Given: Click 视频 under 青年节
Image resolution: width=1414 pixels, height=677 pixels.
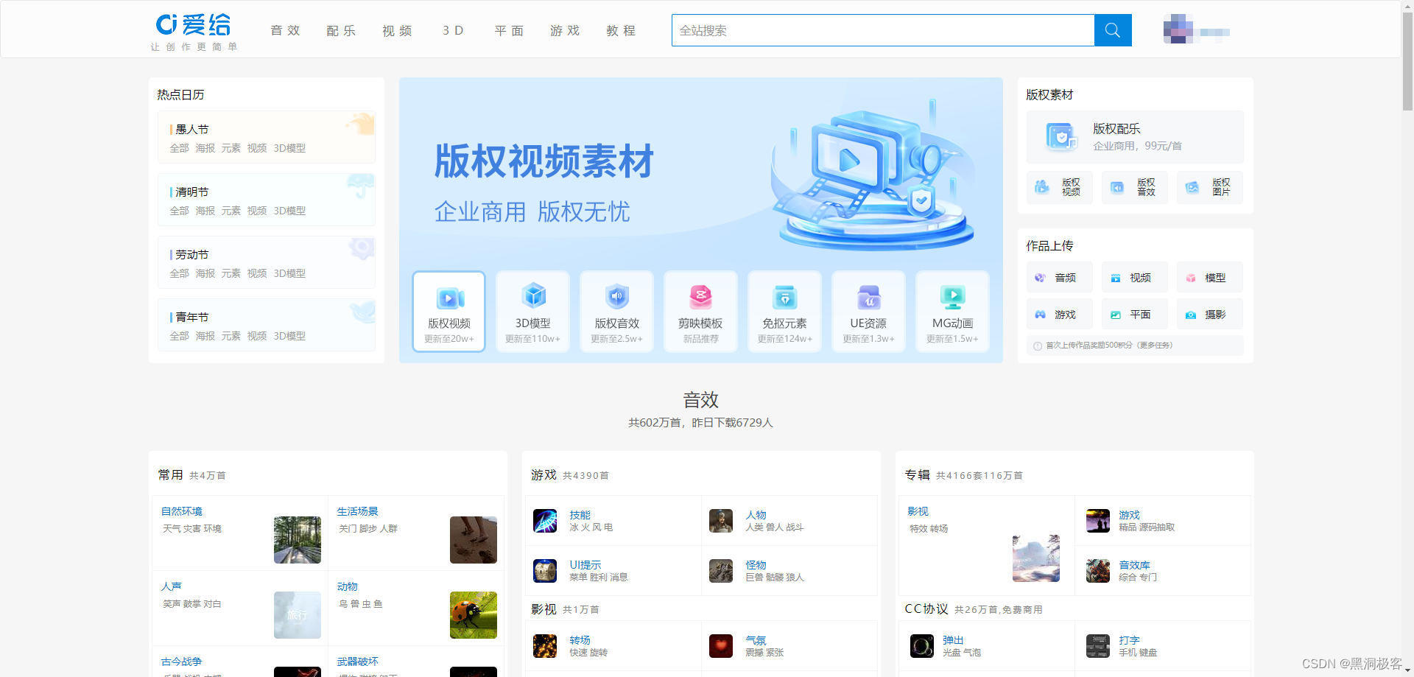Looking at the screenshot, I should pos(257,336).
